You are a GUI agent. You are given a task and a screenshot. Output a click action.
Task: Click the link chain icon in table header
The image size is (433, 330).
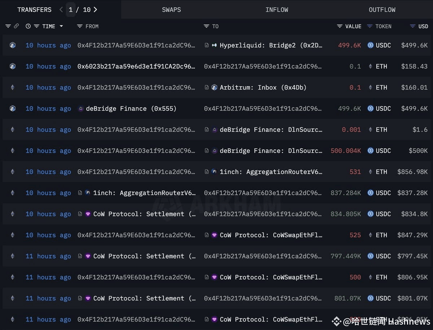click(x=16, y=26)
